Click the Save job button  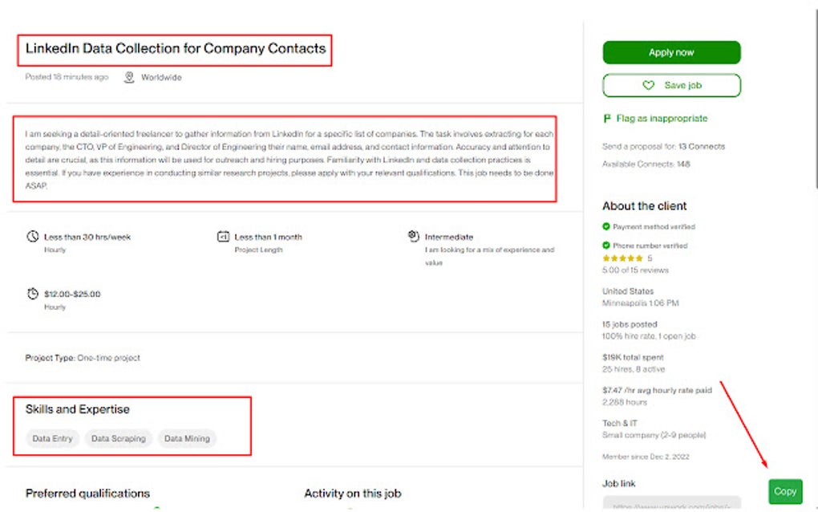coord(671,85)
